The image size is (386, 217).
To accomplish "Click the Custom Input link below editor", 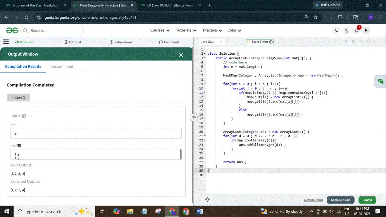I will (313, 200).
